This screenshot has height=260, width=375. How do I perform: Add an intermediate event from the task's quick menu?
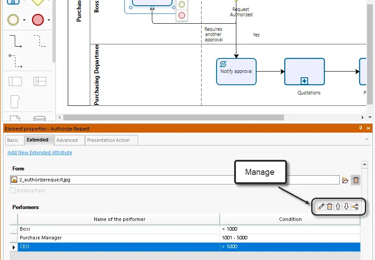(182, 4)
